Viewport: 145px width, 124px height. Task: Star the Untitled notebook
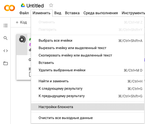[x=51, y=5]
